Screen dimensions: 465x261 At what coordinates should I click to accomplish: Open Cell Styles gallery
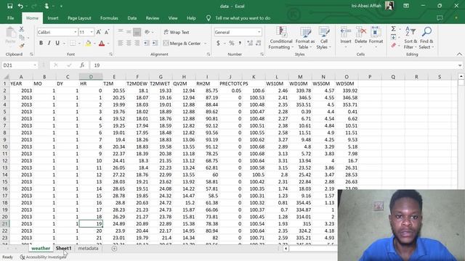point(323,38)
